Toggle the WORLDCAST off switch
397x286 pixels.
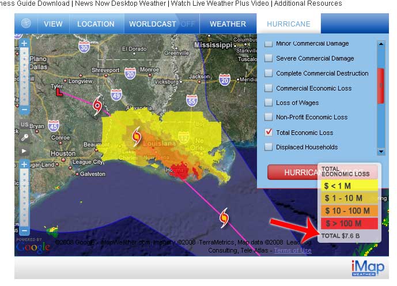point(187,24)
